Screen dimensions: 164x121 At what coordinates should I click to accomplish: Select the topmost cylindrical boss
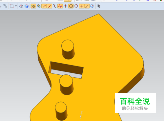(68, 50)
